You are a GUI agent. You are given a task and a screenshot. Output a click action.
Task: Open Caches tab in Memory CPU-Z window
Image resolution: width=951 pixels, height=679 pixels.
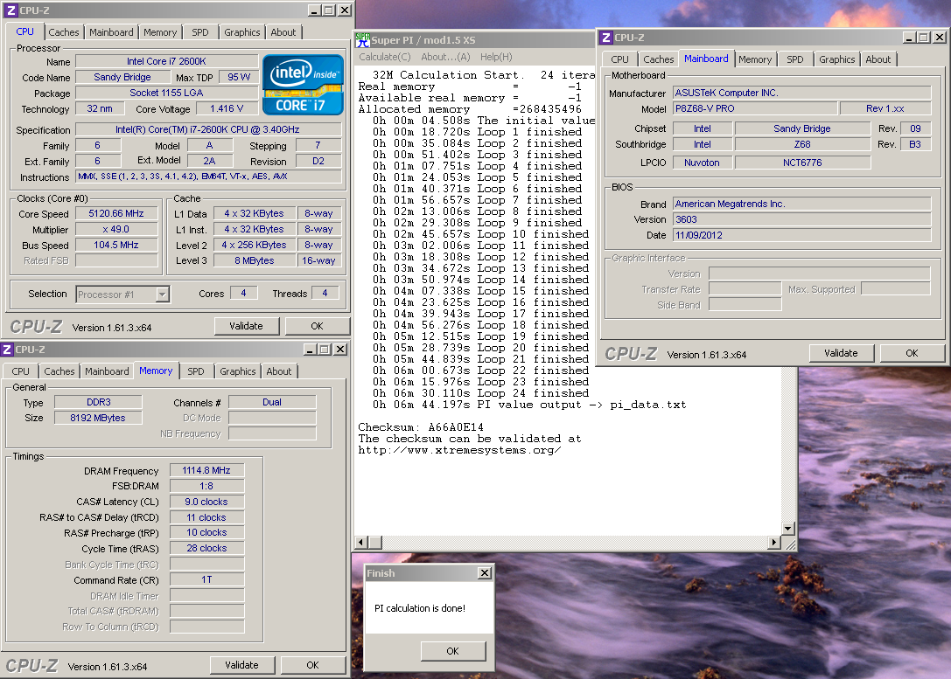59,371
